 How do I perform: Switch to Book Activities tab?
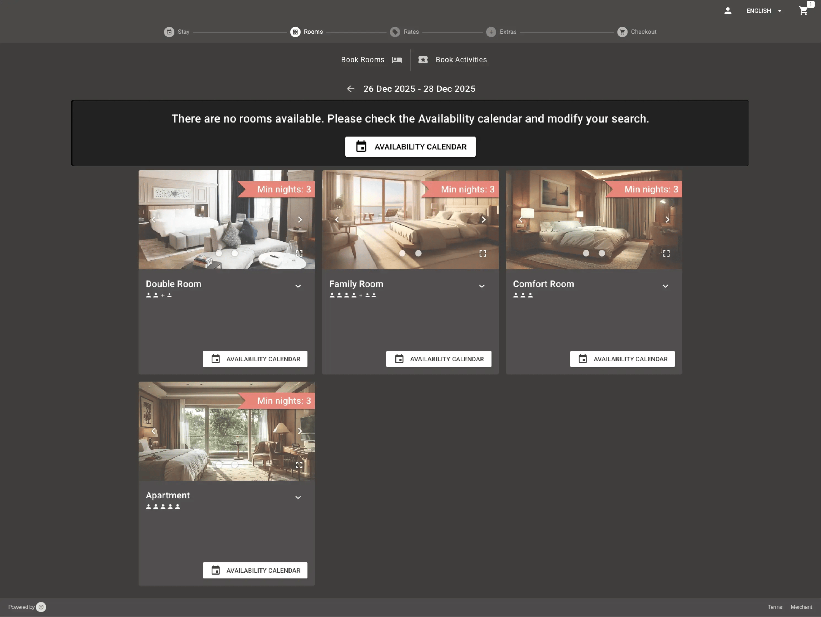pyautogui.click(x=461, y=59)
